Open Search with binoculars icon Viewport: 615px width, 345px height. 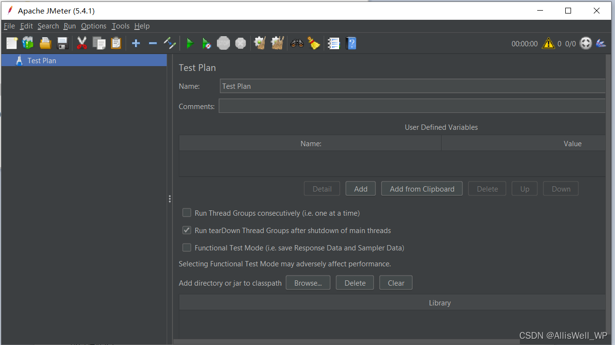pos(297,43)
